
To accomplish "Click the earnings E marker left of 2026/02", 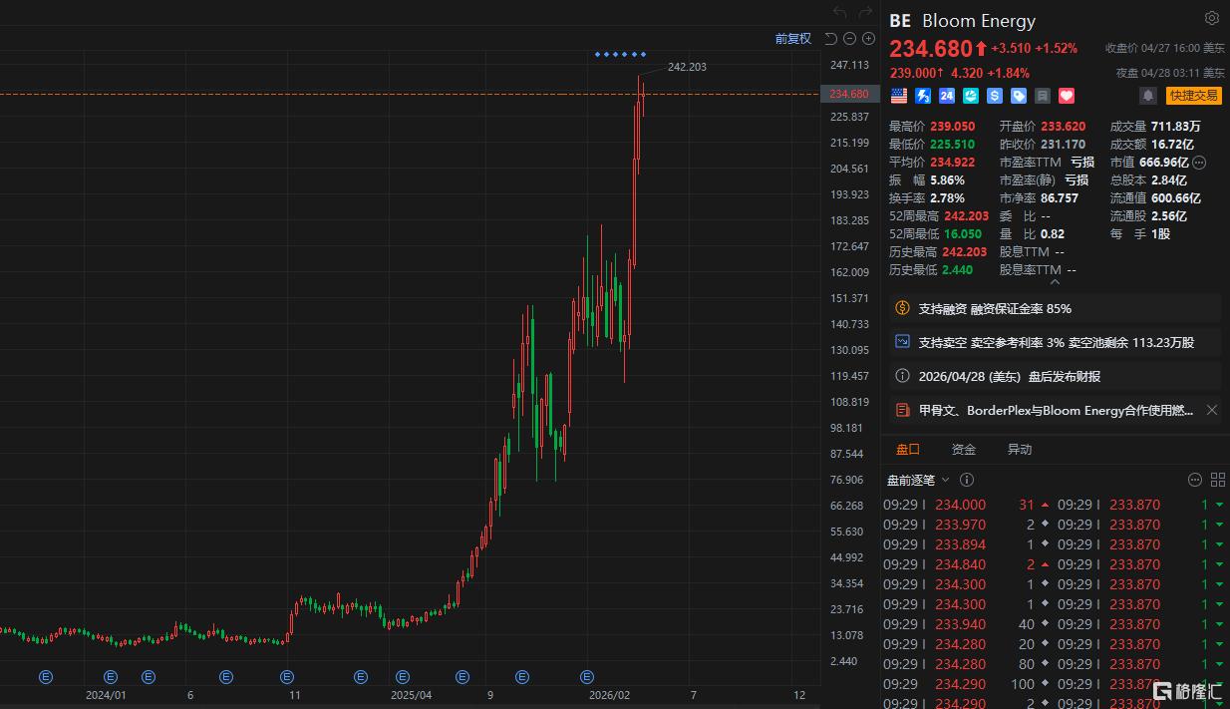I will coord(587,676).
